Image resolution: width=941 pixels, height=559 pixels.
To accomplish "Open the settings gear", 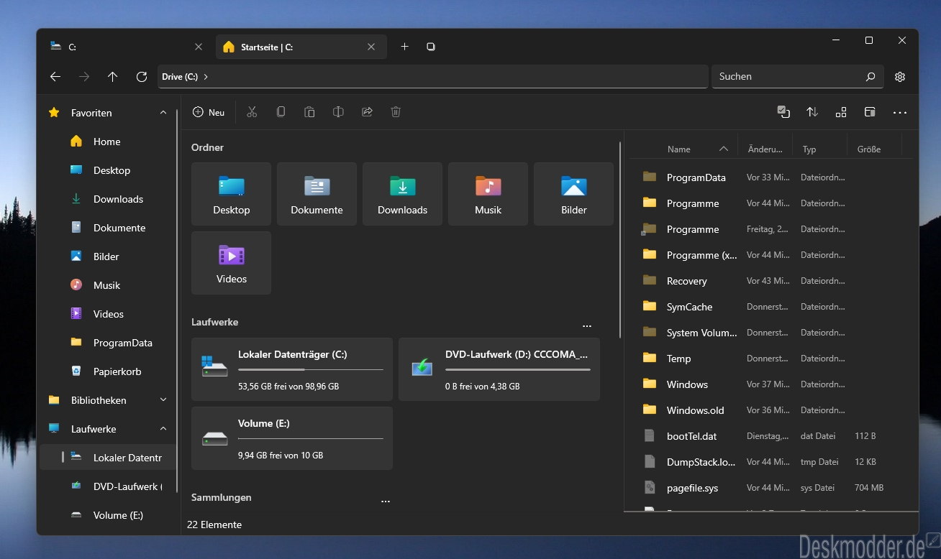I will point(900,77).
